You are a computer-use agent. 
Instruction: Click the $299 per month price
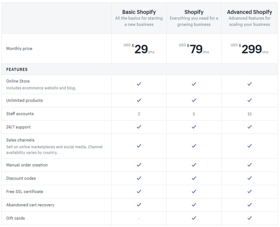coord(251,49)
